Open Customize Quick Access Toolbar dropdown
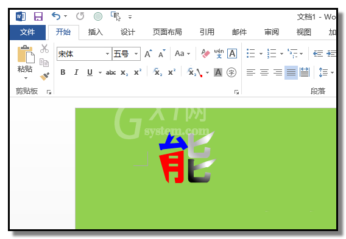 (130, 17)
